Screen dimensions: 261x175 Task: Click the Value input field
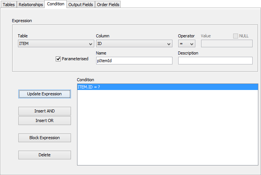tap(227, 44)
